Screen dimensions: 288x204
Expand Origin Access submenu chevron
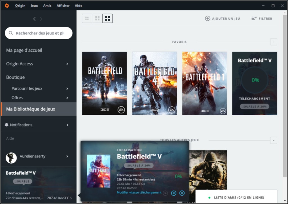pos(67,64)
